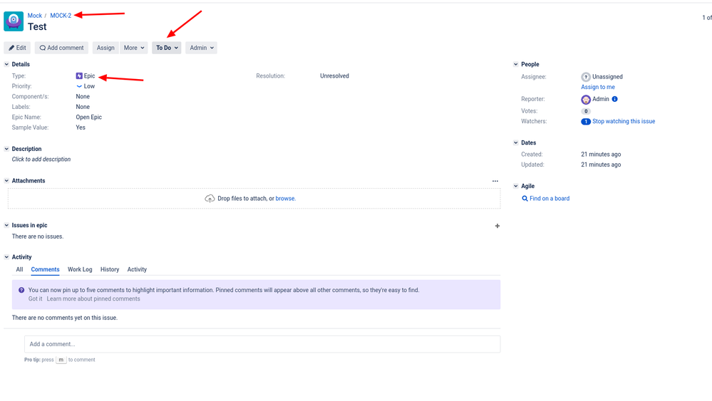Collapse the People section

coord(516,64)
